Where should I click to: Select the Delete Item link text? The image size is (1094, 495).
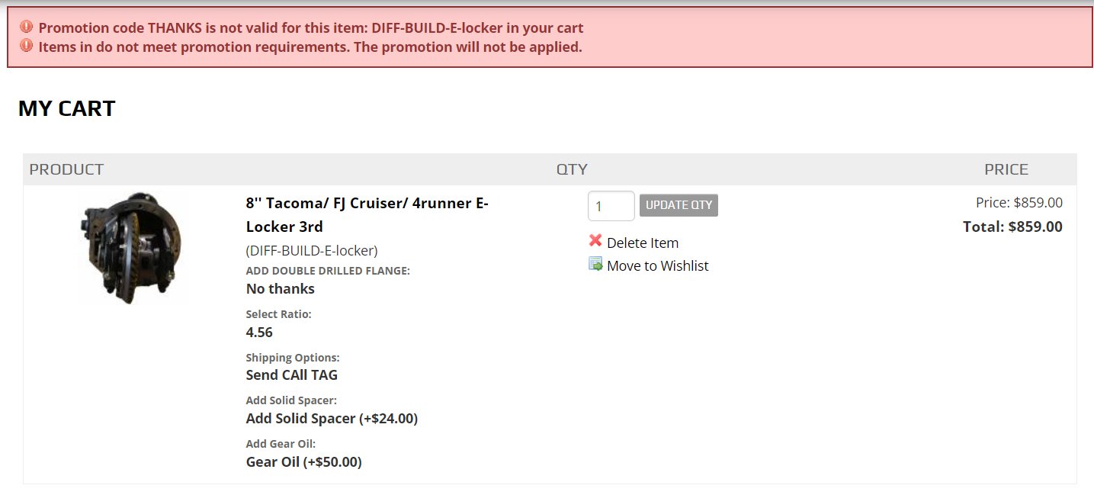click(643, 243)
